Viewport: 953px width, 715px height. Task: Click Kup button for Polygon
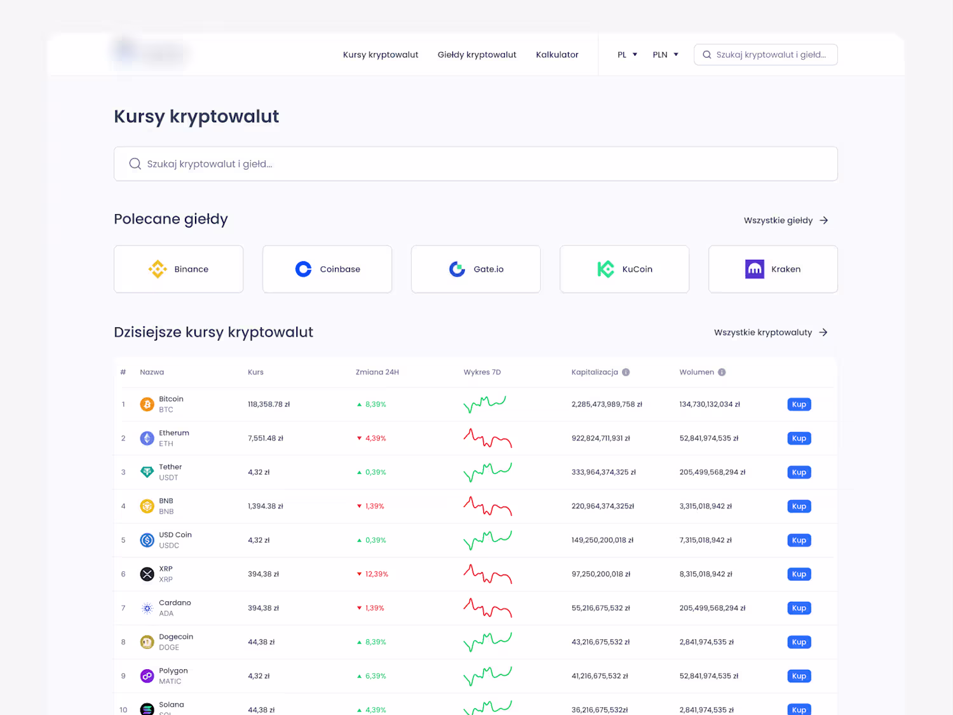pyautogui.click(x=799, y=676)
